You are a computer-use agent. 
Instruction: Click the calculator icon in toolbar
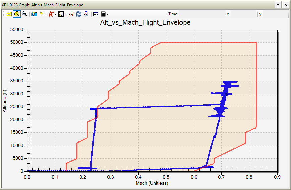103,14
